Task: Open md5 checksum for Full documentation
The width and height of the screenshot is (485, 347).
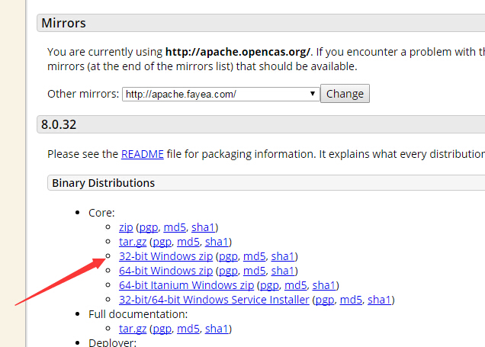Action: (x=188, y=329)
